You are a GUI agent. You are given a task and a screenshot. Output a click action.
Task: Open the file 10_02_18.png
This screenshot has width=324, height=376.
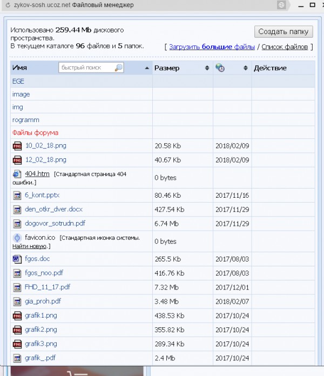click(46, 145)
